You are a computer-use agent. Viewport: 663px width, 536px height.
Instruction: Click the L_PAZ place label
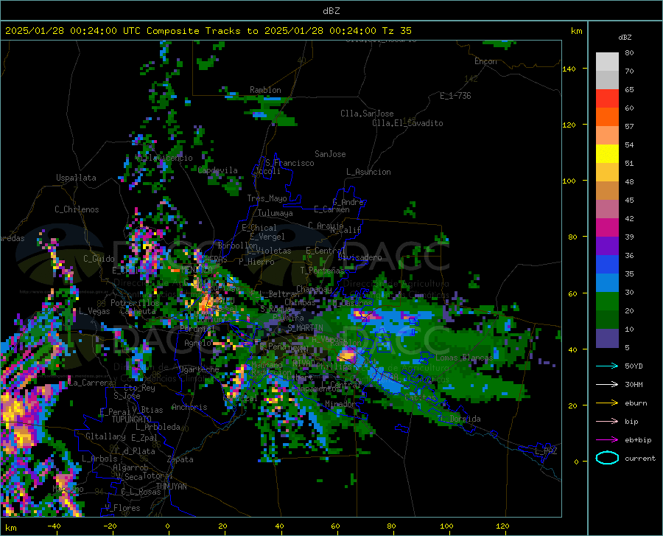pos(546,451)
